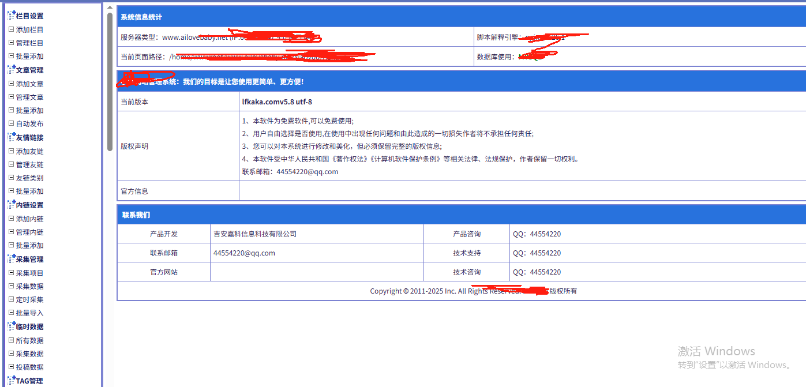
Task: Click the box icon before 自动发布
Action: point(11,123)
